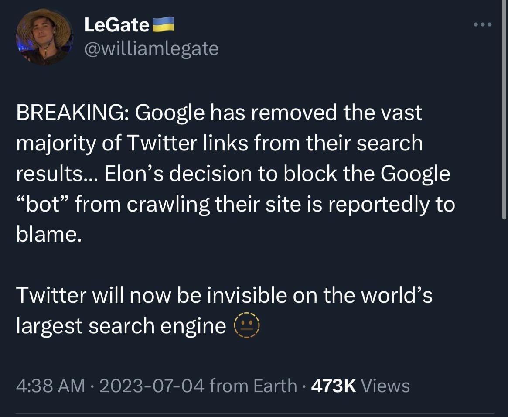Screen dimensions: 508x417
Task: Open the three-dot more options menu
Action: point(483,24)
